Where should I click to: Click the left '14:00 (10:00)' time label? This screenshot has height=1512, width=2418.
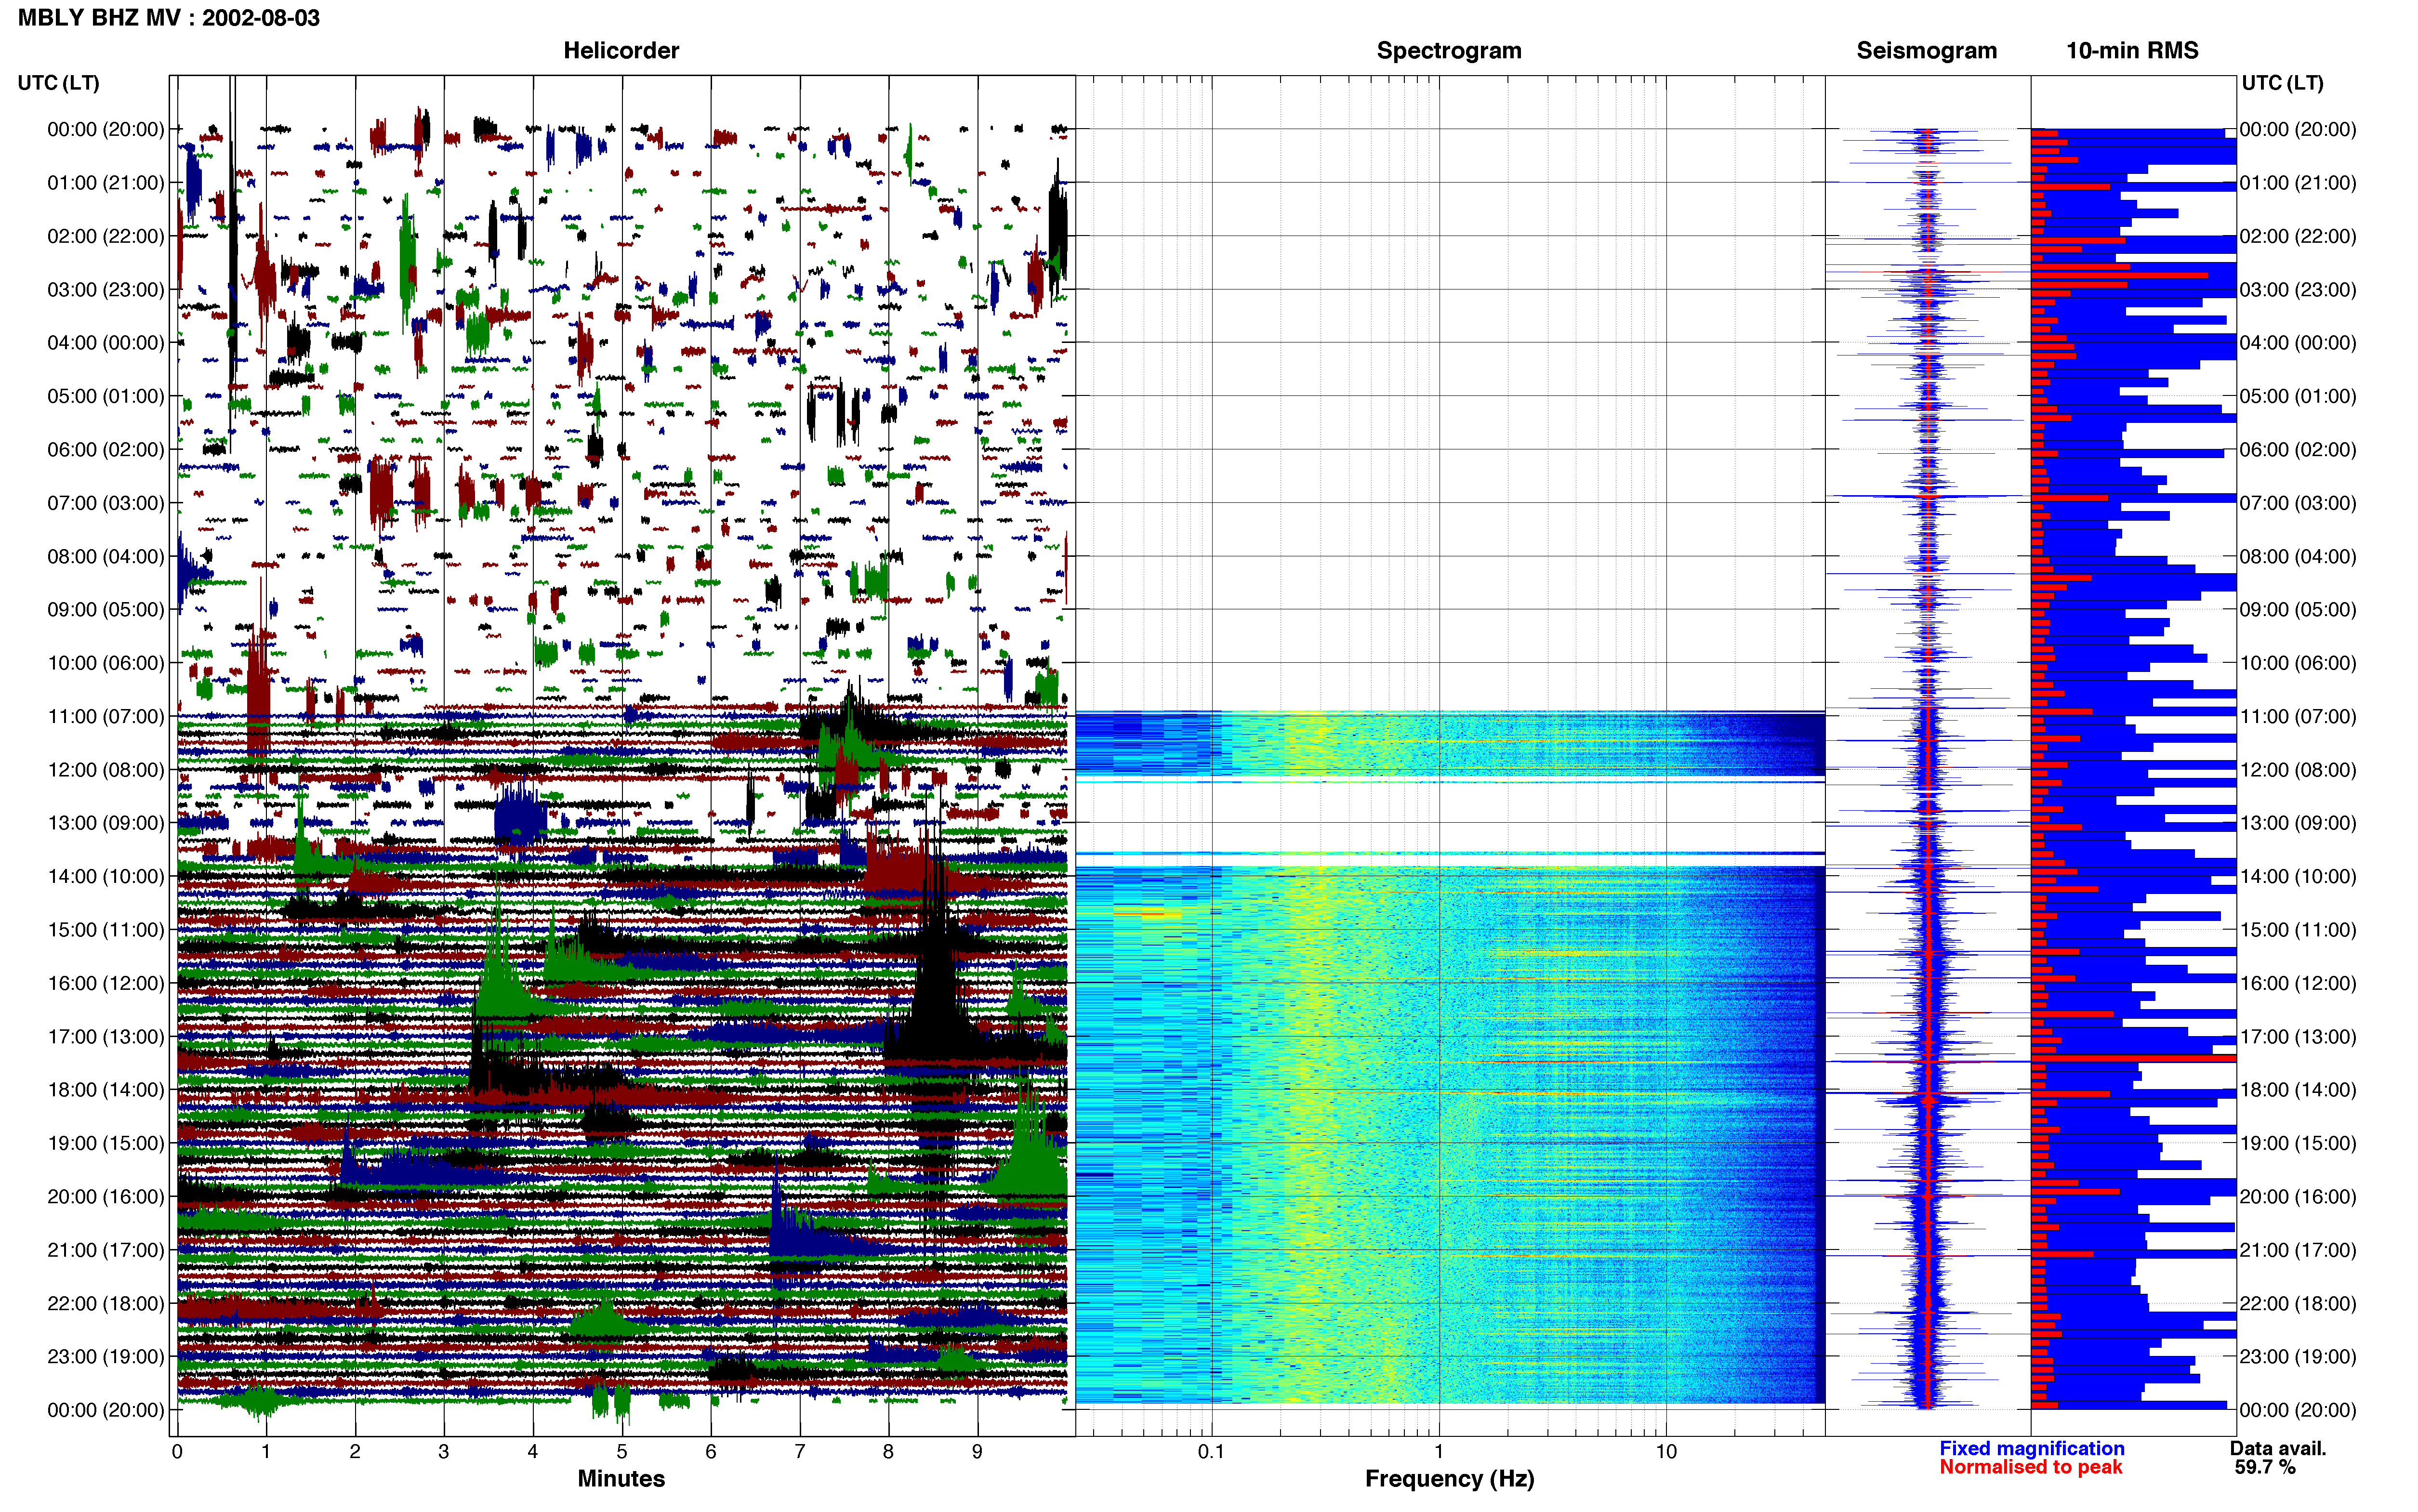tap(106, 876)
